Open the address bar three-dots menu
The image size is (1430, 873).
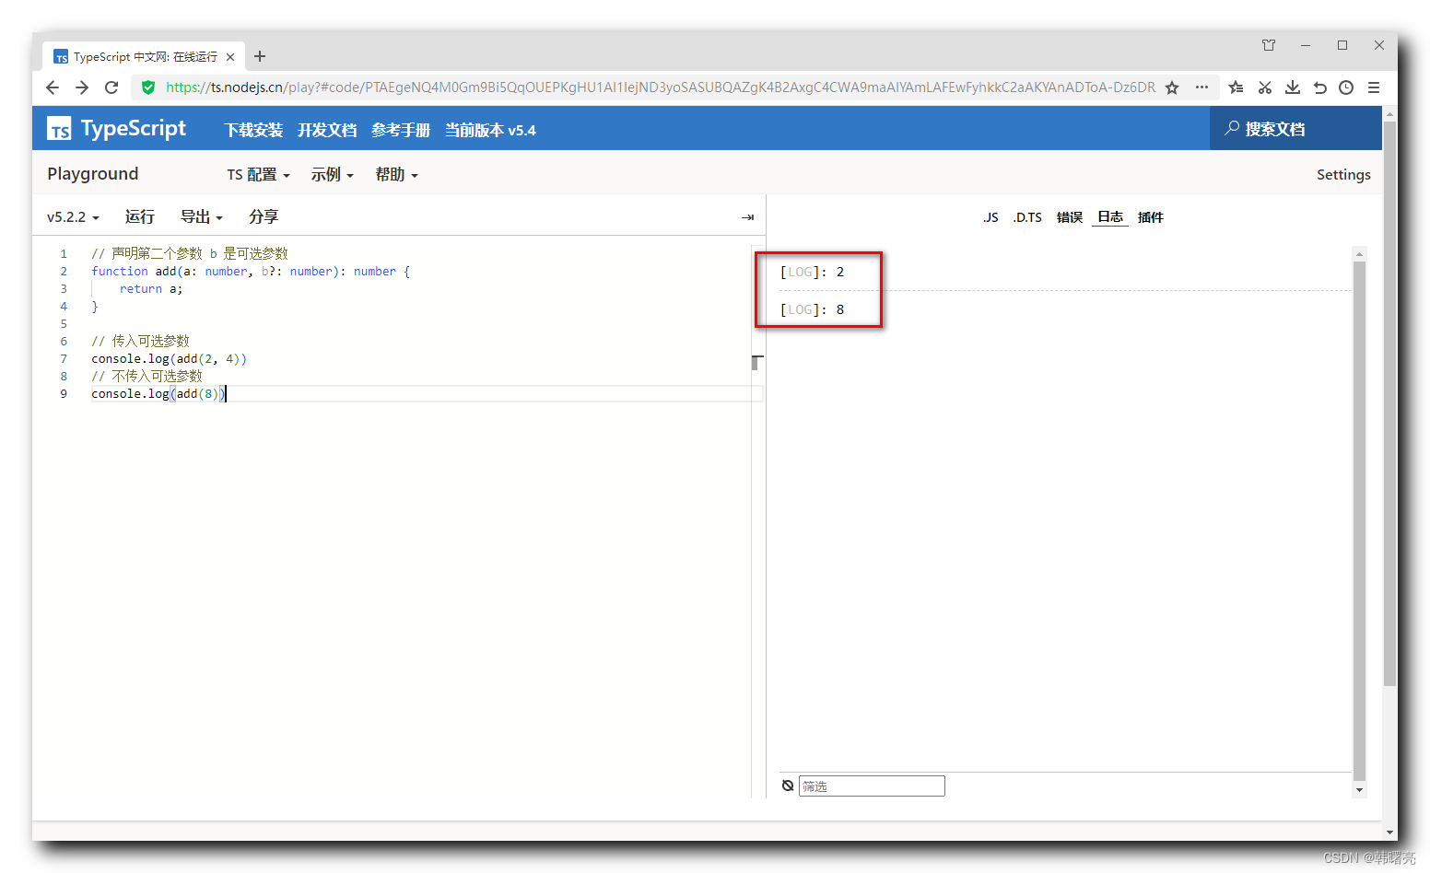coord(1201,87)
